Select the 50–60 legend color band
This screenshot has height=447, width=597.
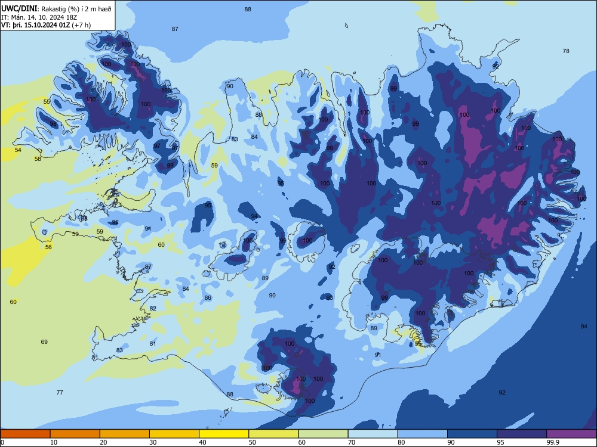tap(273, 434)
